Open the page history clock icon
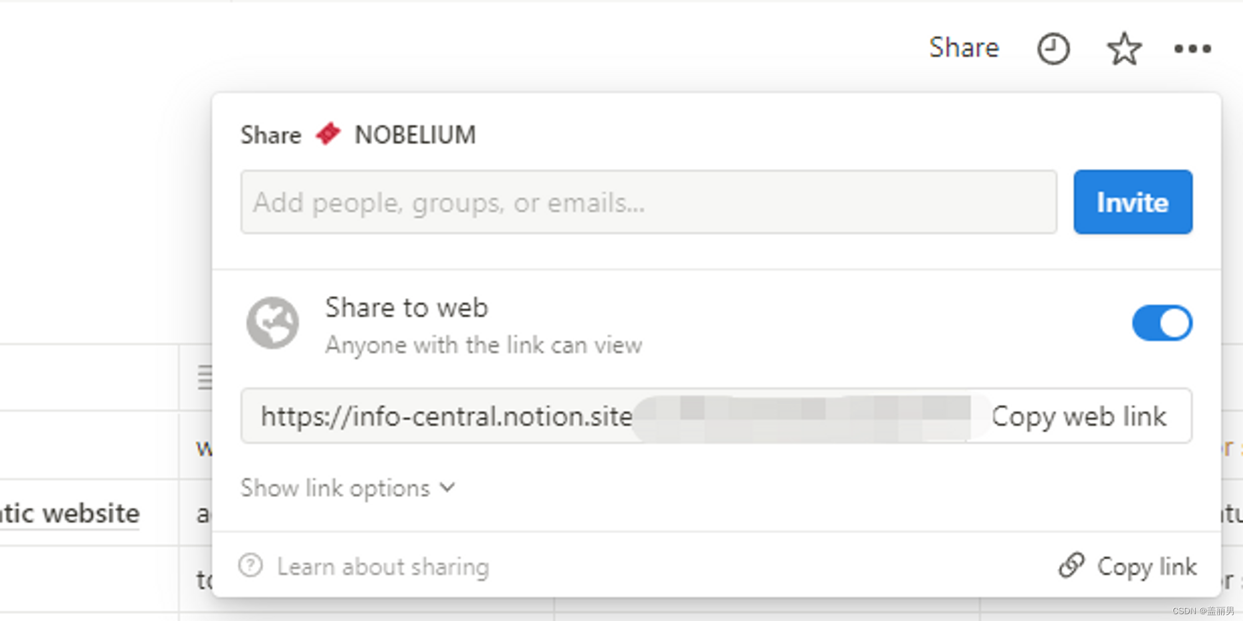1243x621 pixels. tap(1053, 49)
